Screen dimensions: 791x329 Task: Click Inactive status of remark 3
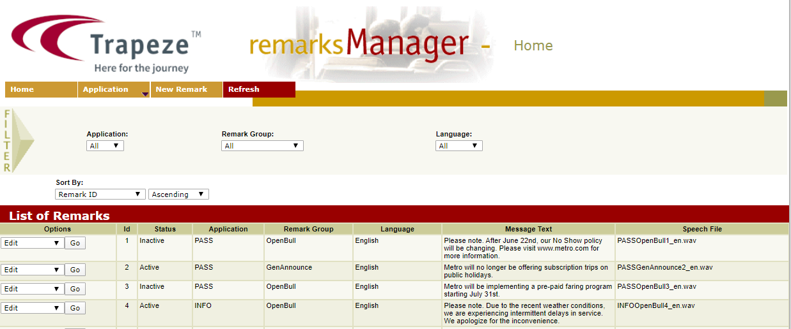pos(152,287)
